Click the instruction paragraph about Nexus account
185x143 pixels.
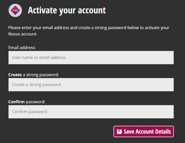tap(89, 31)
